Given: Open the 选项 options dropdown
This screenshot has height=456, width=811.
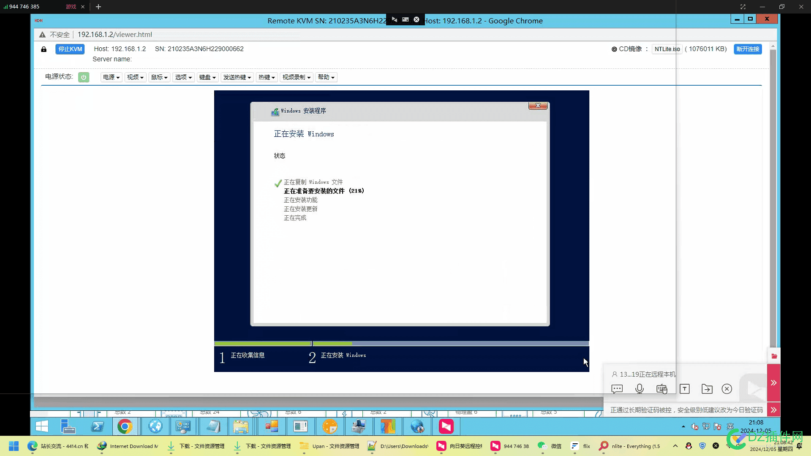Looking at the screenshot, I should pyautogui.click(x=184, y=77).
